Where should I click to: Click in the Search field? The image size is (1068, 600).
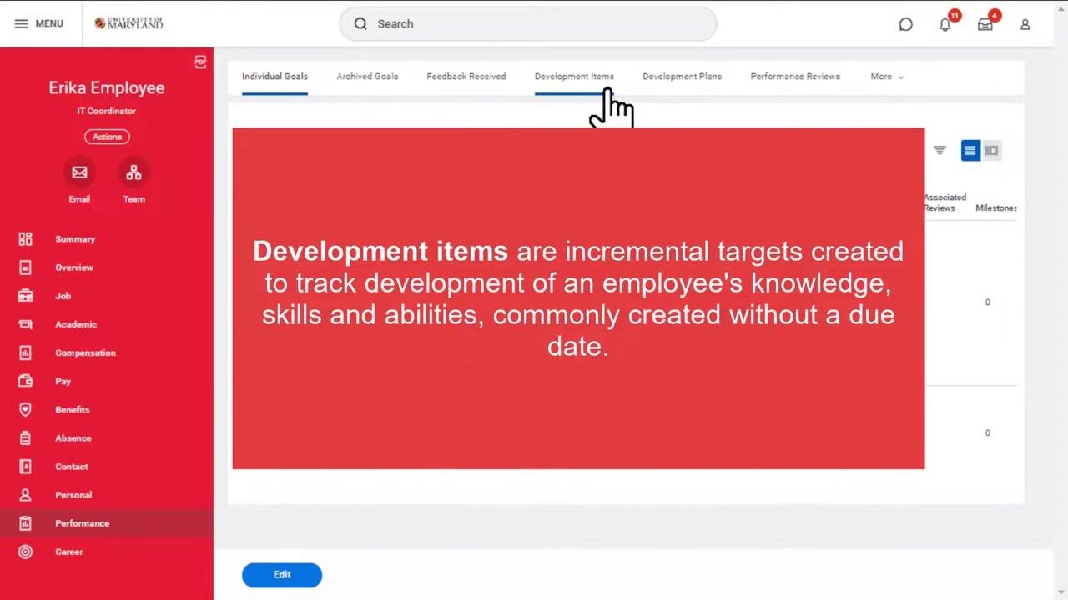tap(528, 24)
